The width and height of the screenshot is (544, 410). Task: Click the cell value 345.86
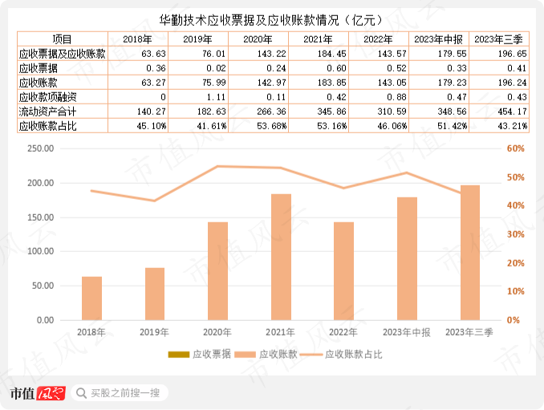tap(332, 112)
